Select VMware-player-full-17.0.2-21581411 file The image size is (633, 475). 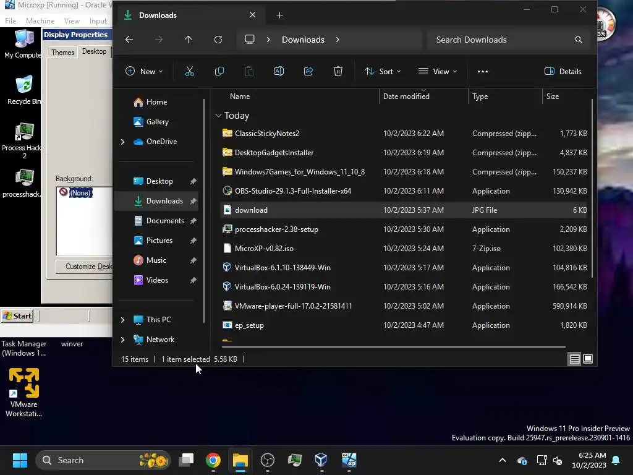tap(293, 306)
